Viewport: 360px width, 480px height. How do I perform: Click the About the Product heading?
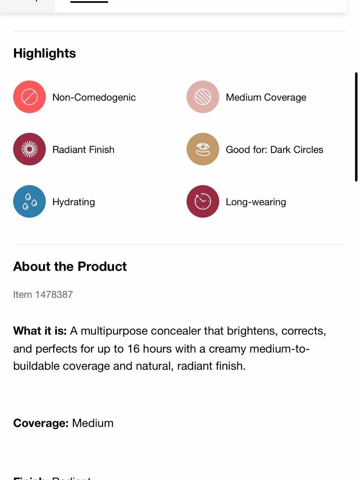(70, 266)
